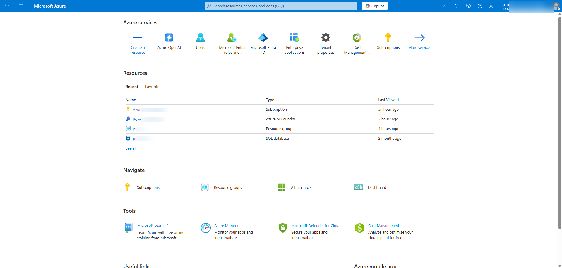Expand More services arrow
The height and width of the screenshot is (268, 562).
[x=419, y=38]
